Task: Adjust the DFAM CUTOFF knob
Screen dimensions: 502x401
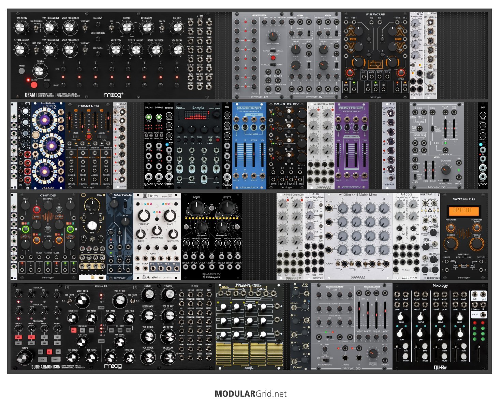Action: tap(126, 28)
